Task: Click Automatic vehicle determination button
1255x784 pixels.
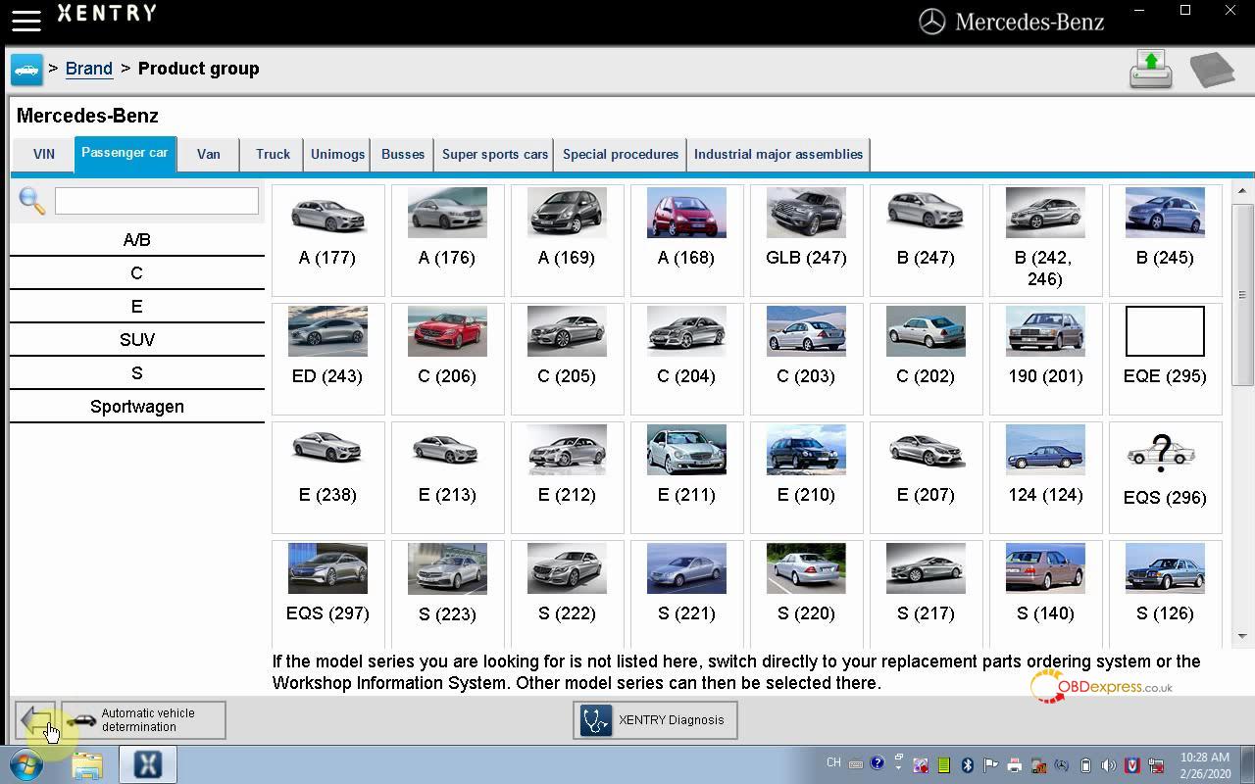Action: 143,720
